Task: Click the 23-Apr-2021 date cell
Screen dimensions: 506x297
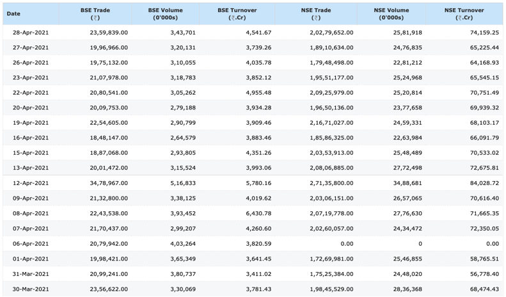Action: click(31, 78)
